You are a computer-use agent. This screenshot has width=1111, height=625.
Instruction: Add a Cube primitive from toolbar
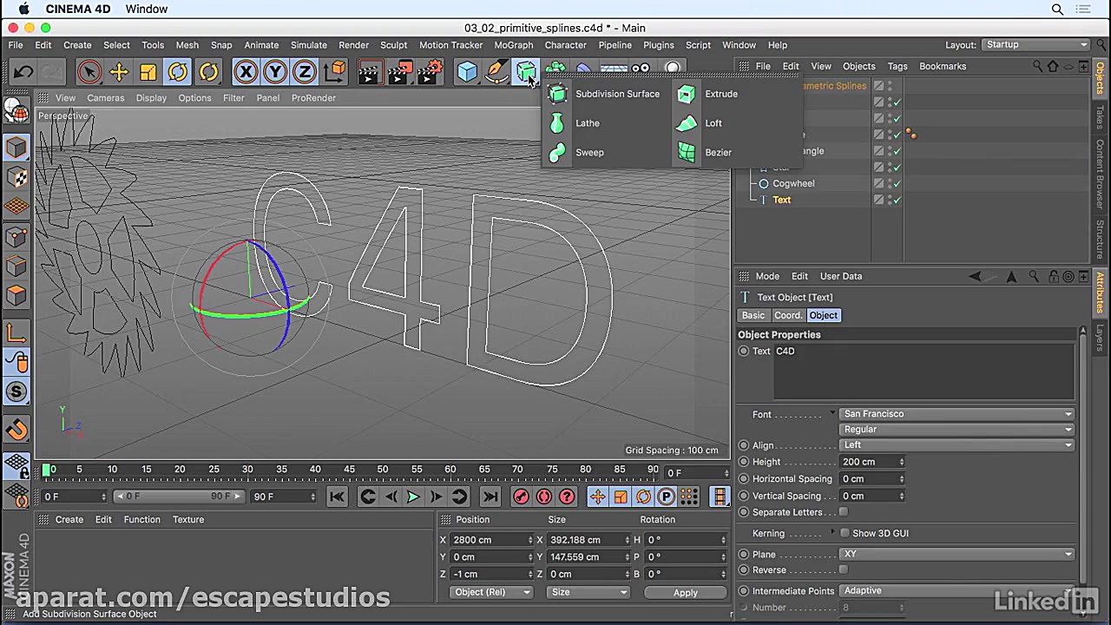(x=467, y=72)
